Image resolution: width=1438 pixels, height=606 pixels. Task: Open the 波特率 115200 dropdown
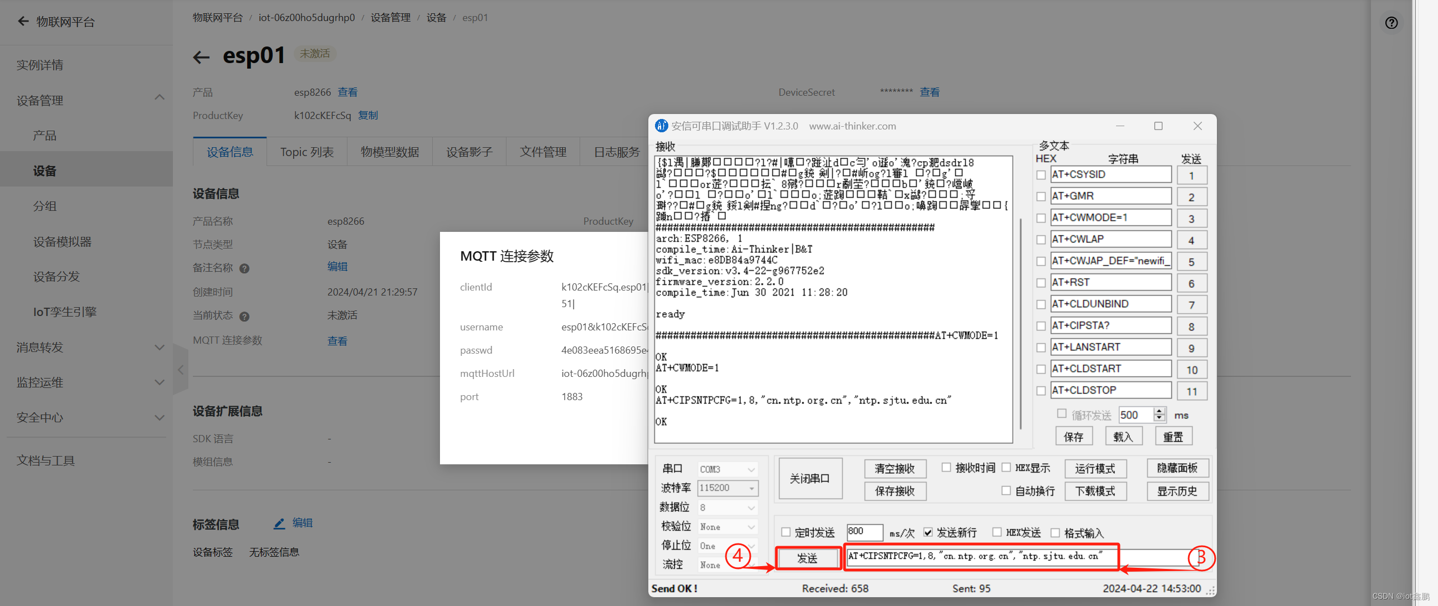[728, 488]
